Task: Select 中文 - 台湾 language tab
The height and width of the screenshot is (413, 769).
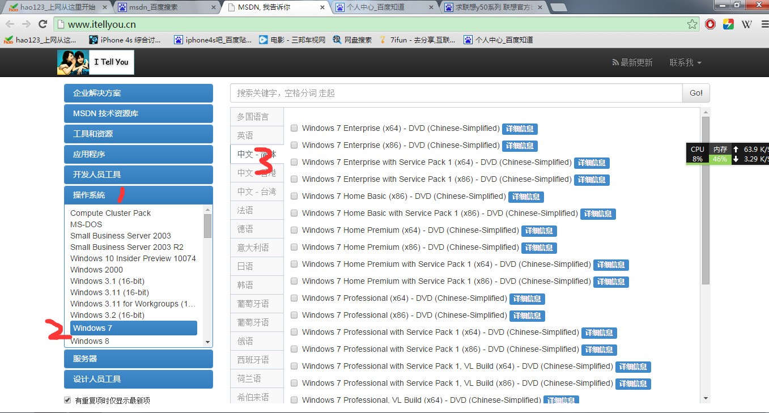Action: [x=257, y=191]
